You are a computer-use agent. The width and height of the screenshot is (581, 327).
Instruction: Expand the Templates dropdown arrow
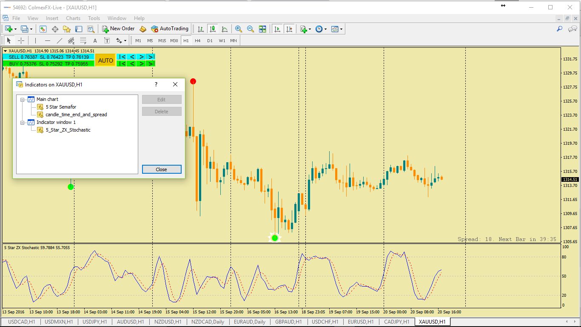[x=341, y=29]
